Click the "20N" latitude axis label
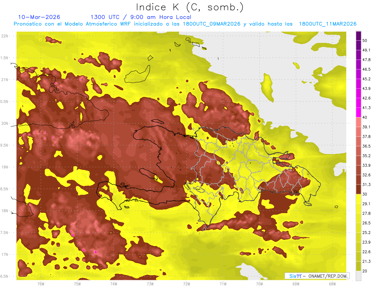The height and width of the screenshot is (288, 373). pos(5,123)
